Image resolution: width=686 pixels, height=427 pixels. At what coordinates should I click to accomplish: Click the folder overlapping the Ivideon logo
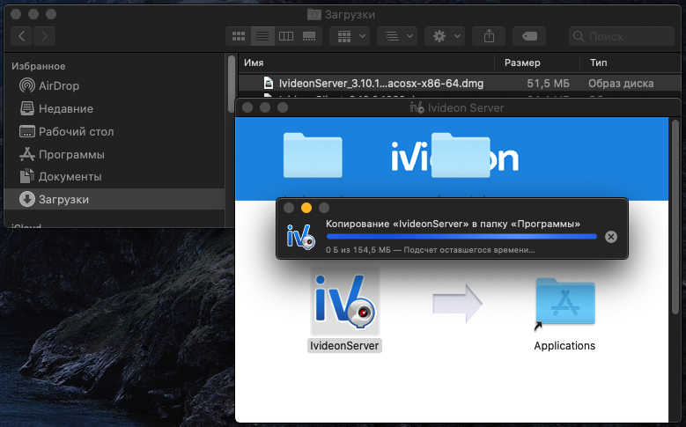pos(461,155)
